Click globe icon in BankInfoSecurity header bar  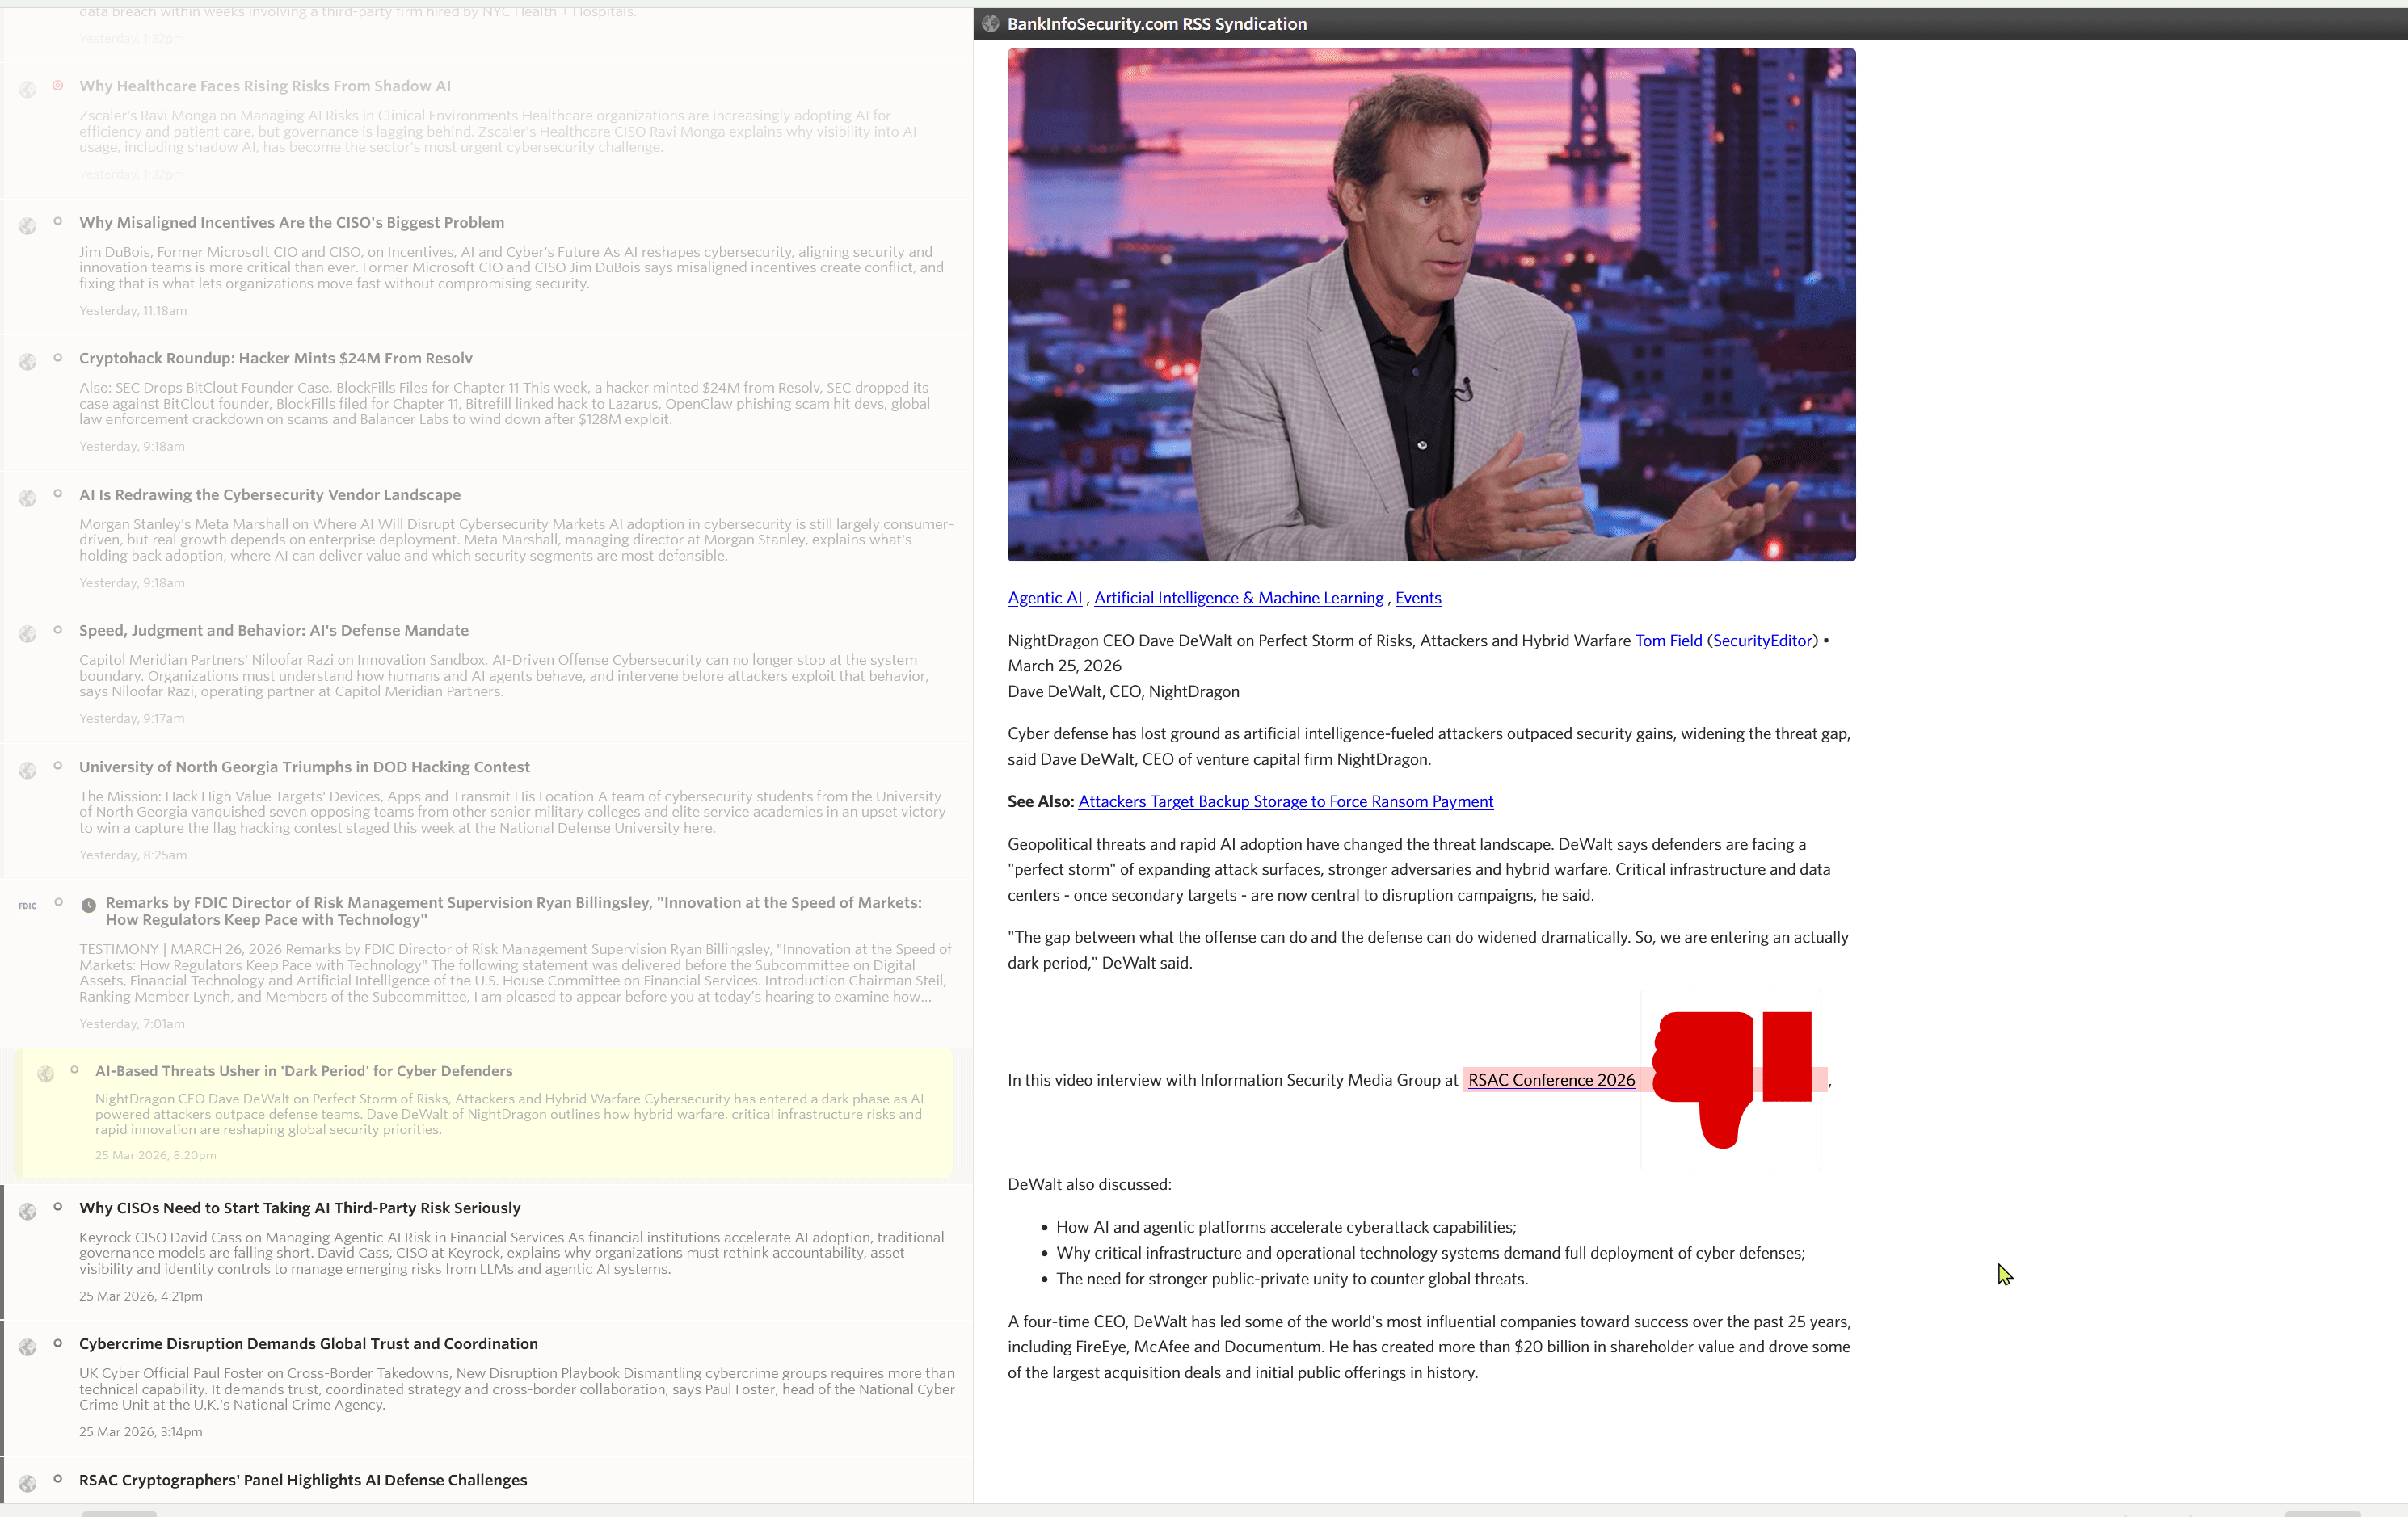pos(990,24)
